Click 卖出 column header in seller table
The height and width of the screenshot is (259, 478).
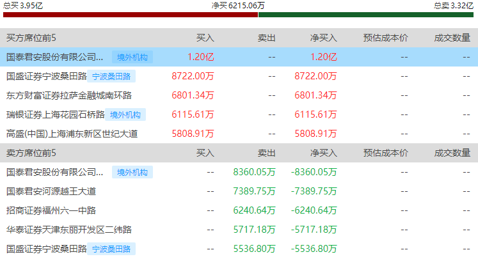pyautogui.click(x=267, y=153)
